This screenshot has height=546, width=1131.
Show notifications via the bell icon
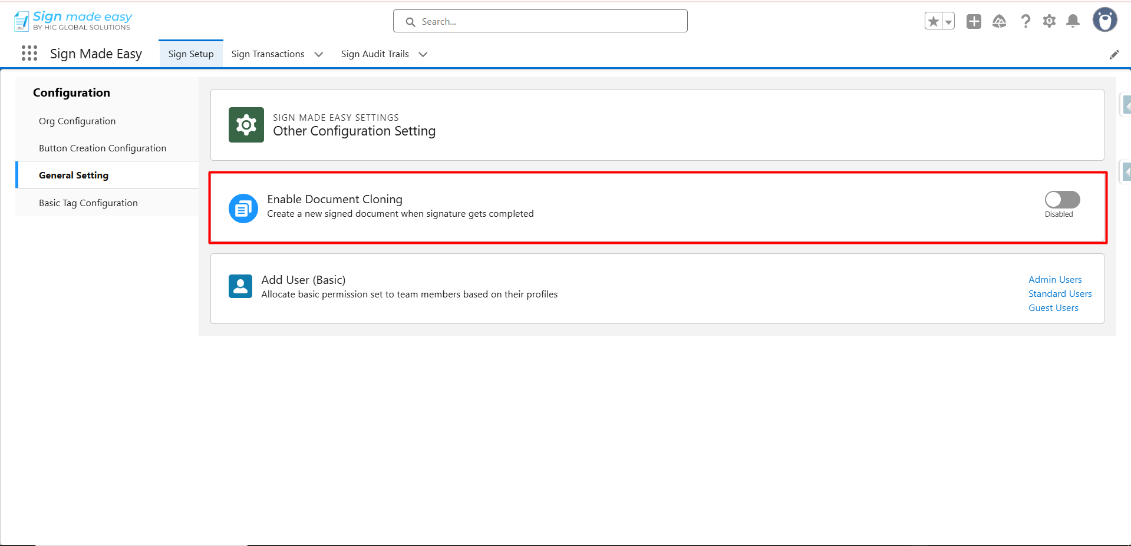[x=1073, y=22]
